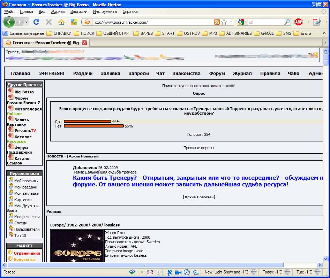
Task: Click the blue video camera status icon
Action: 178,272
